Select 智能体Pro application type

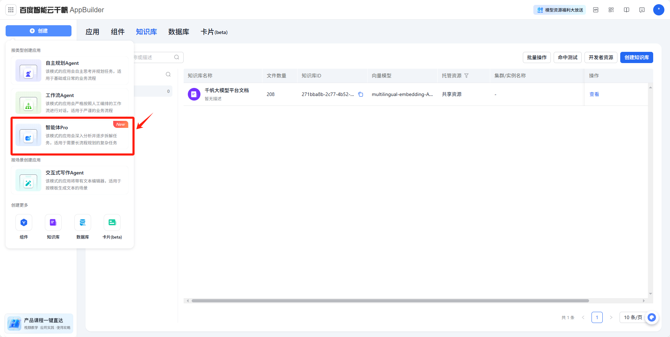tap(72, 135)
